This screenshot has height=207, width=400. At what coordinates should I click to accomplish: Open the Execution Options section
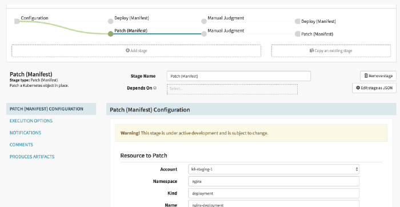(x=31, y=121)
